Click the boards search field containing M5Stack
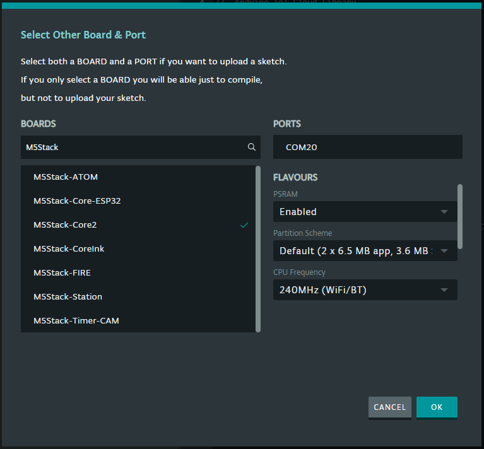484x449 pixels. [141, 147]
